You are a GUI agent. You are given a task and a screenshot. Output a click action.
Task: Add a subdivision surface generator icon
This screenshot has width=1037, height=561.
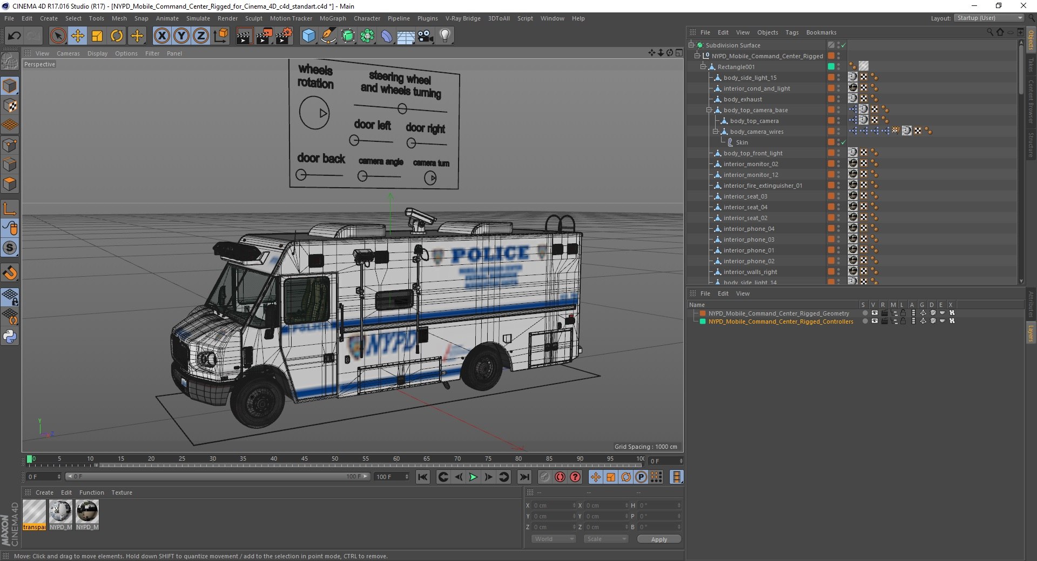pos(348,36)
